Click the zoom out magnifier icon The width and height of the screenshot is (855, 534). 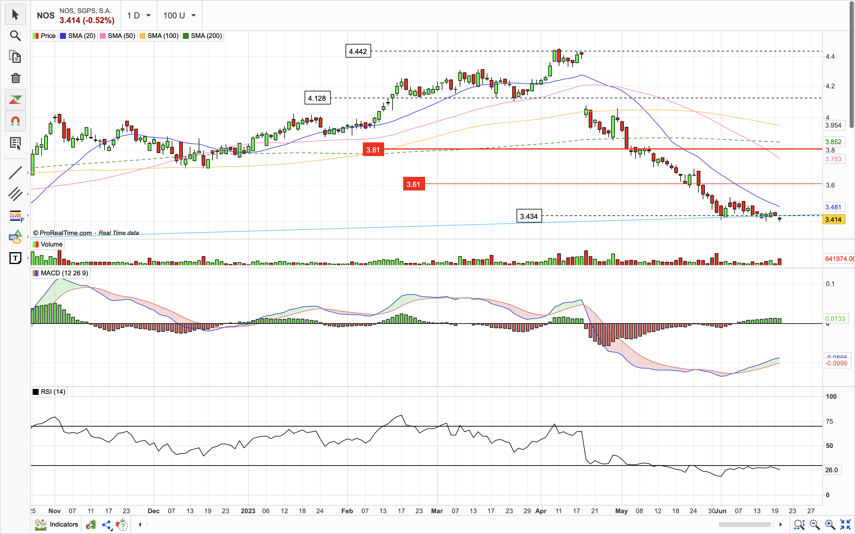click(814, 525)
